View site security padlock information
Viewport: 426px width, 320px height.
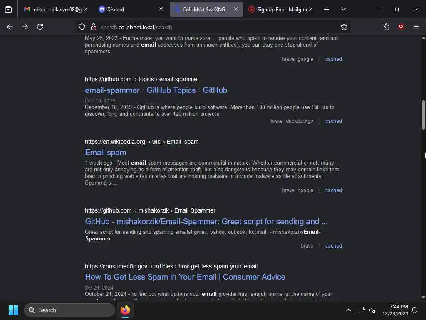pyautogui.click(x=94, y=27)
